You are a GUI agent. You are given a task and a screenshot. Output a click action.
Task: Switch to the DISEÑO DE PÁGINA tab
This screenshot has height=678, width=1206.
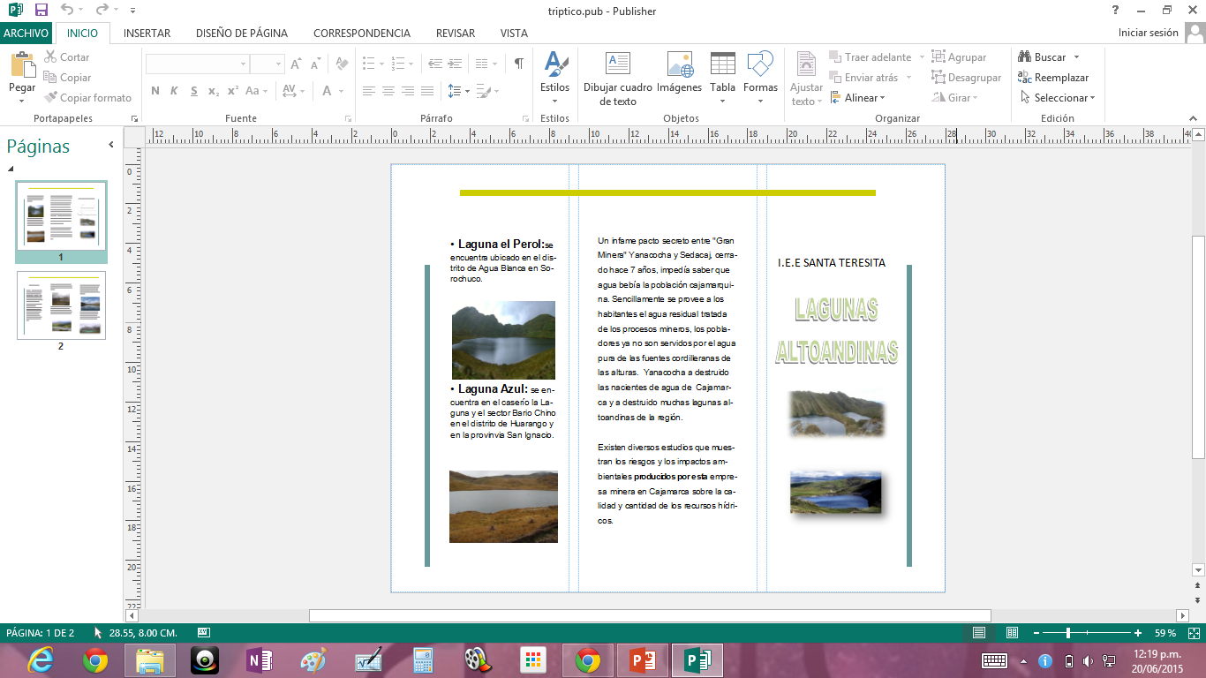(x=241, y=34)
